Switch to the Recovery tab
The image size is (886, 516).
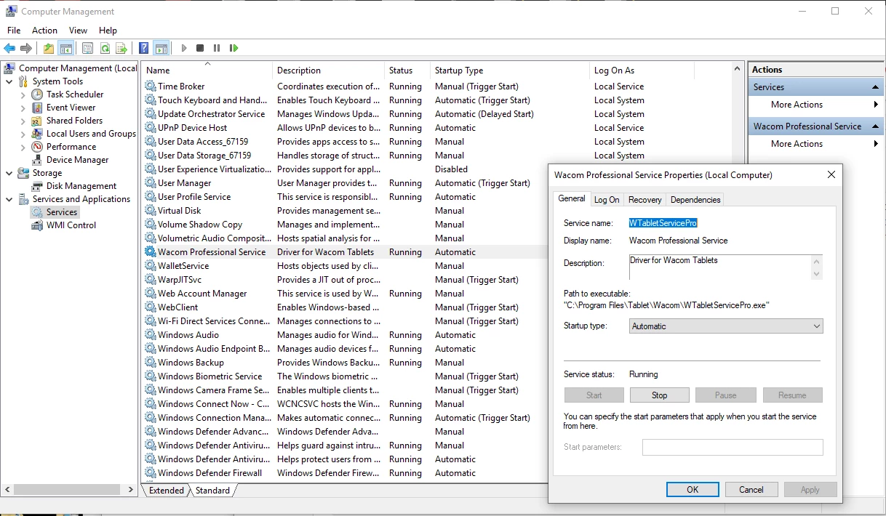(x=645, y=200)
